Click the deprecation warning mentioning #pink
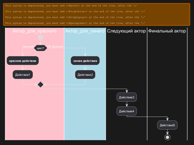194x145 pixels. [x=75, y=6]
